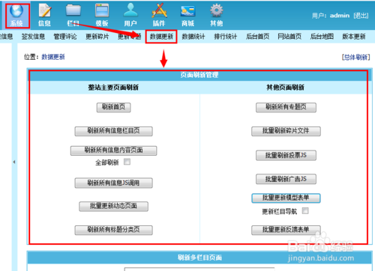
Task: Click 批量刷新广告JS button
Action: tap(286, 179)
